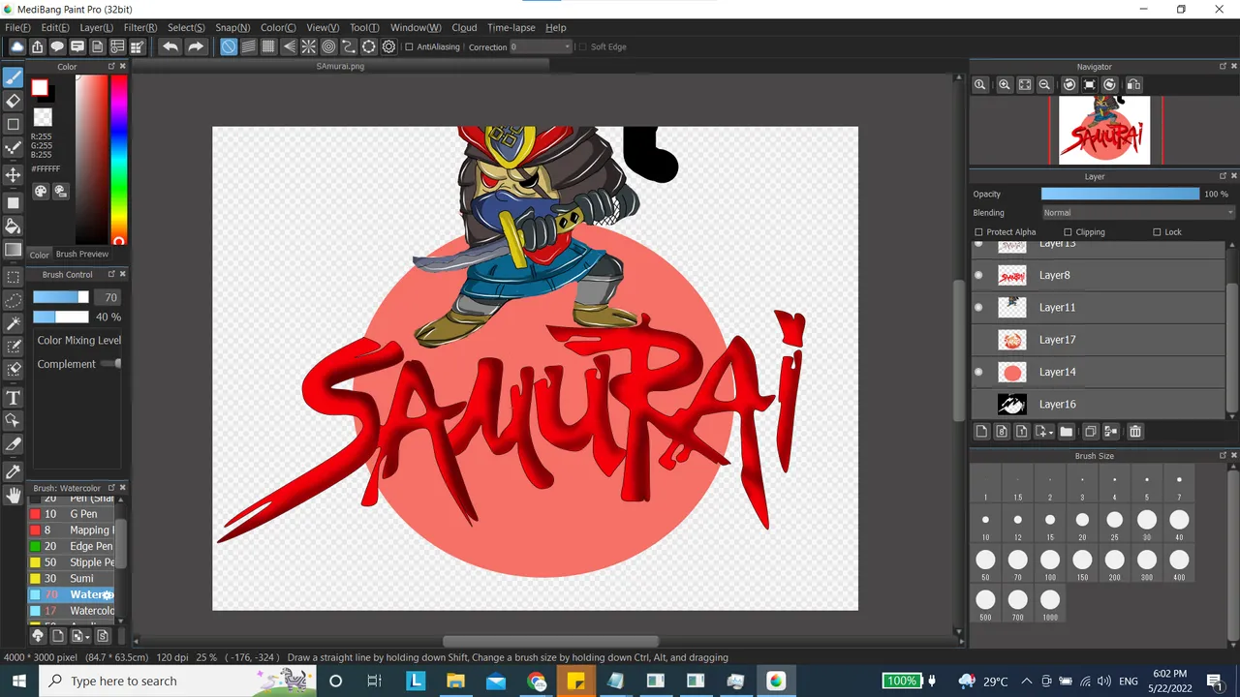
Task: Open the Snap menu
Action: click(x=232, y=27)
